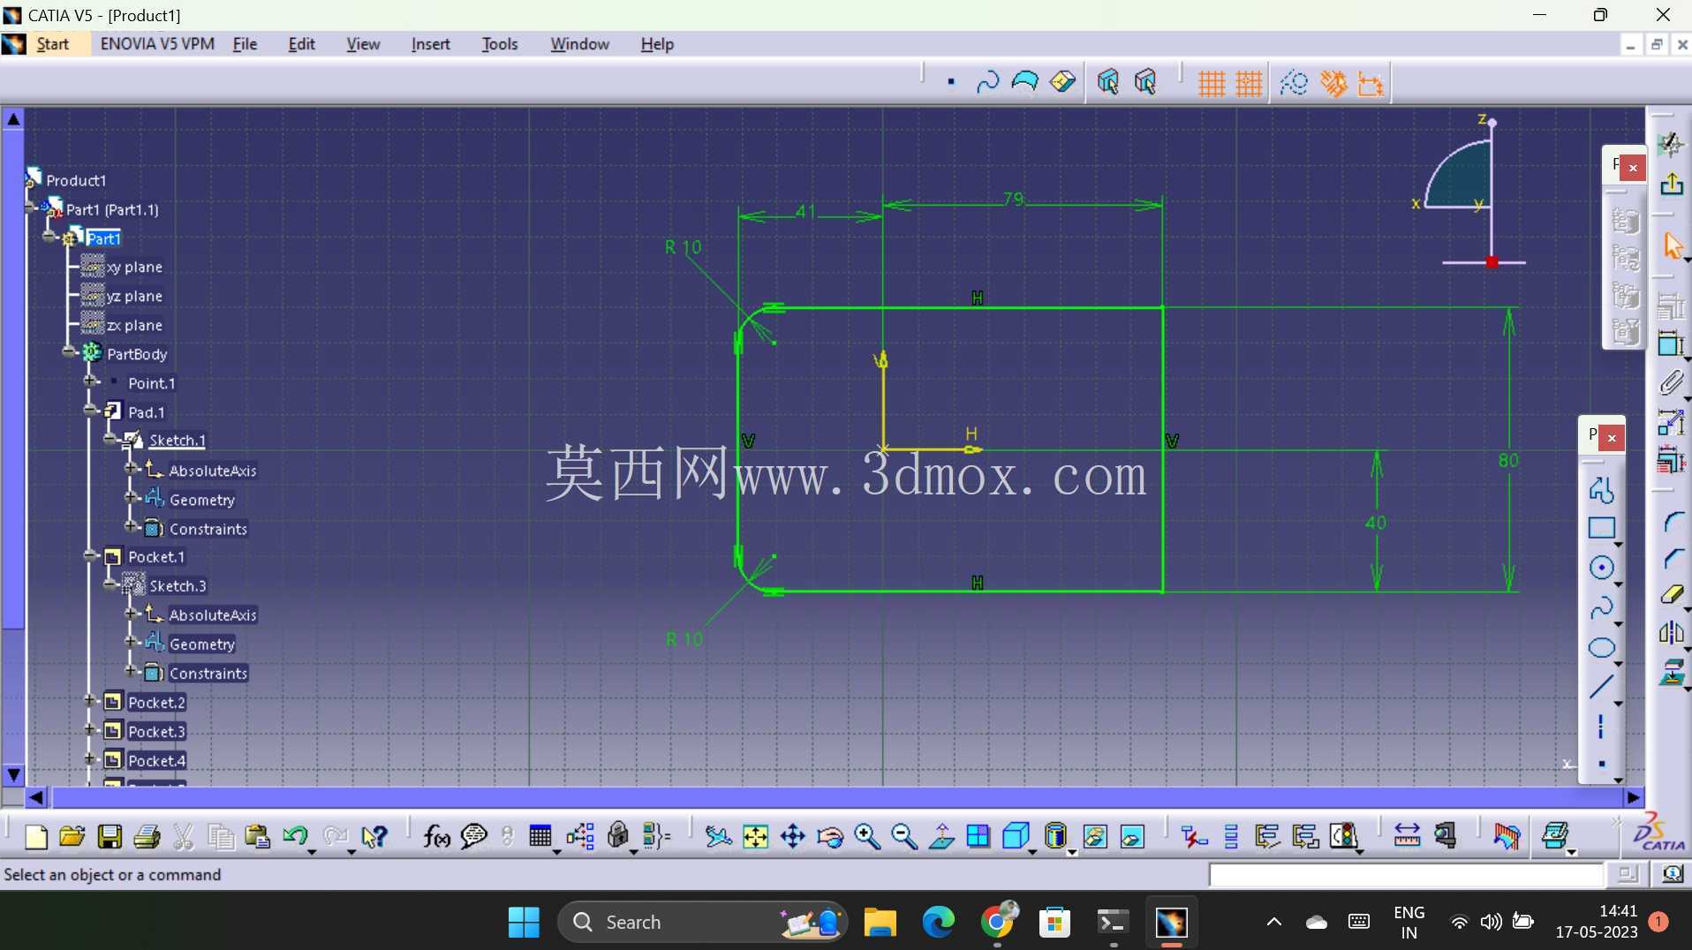The height and width of the screenshot is (950, 1692).
Task: Choose the Spline tool in Profile palette
Action: click(x=1601, y=607)
